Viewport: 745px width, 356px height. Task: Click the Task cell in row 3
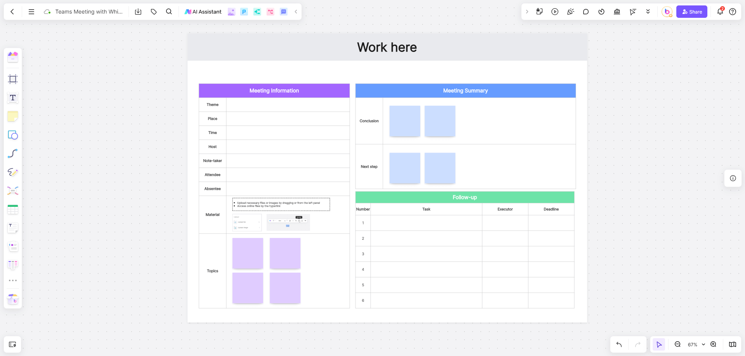pos(426,254)
